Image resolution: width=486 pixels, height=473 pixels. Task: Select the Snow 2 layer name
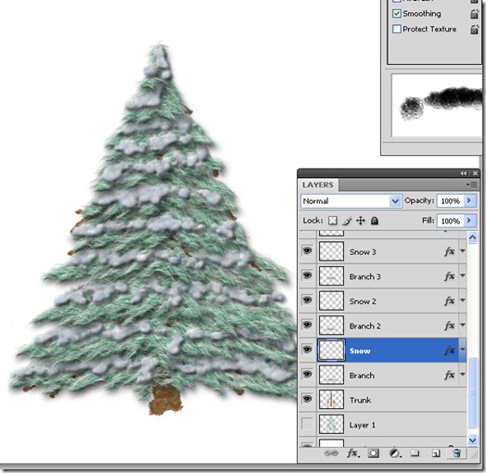tap(363, 301)
